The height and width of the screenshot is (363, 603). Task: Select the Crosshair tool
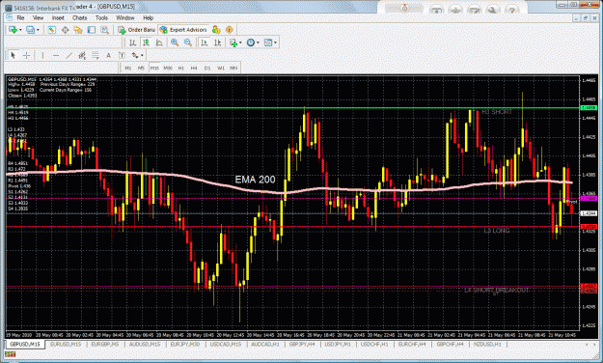point(26,55)
